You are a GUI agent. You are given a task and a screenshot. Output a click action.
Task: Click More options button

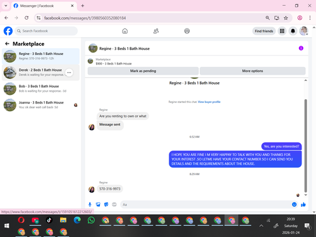click(253, 71)
